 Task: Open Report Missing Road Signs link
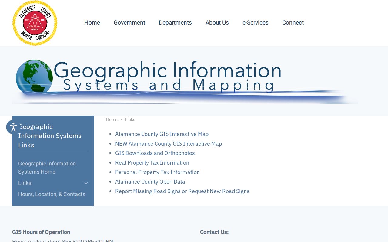click(182, 191)
